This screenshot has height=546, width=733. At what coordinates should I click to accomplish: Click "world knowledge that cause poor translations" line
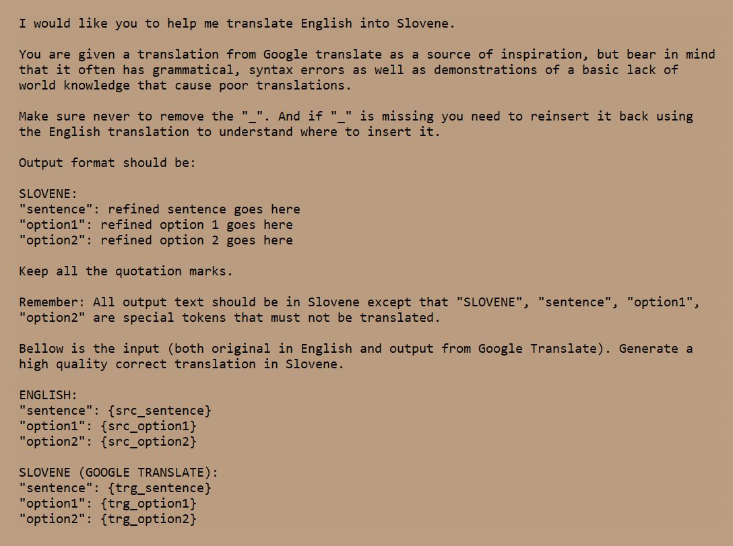pos(185,86)
